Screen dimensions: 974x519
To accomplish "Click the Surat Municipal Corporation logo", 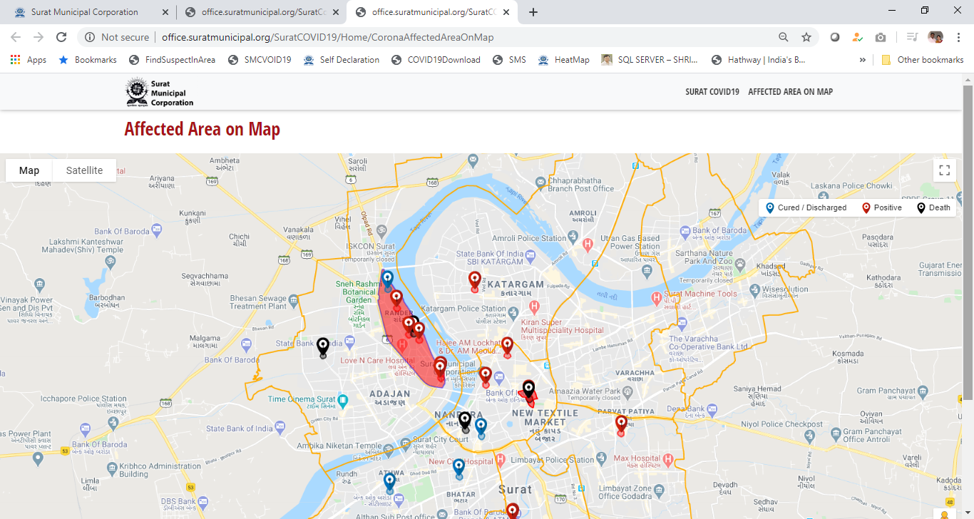I will coord(160,93).
